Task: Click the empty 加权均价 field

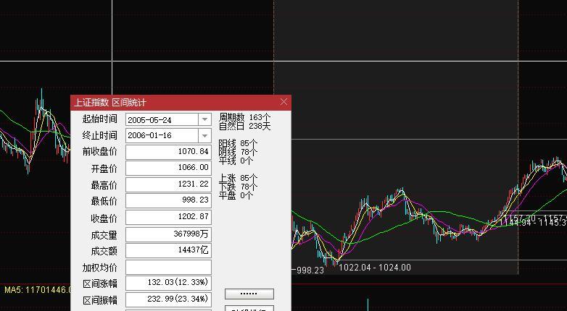Action: click(168, 268)
